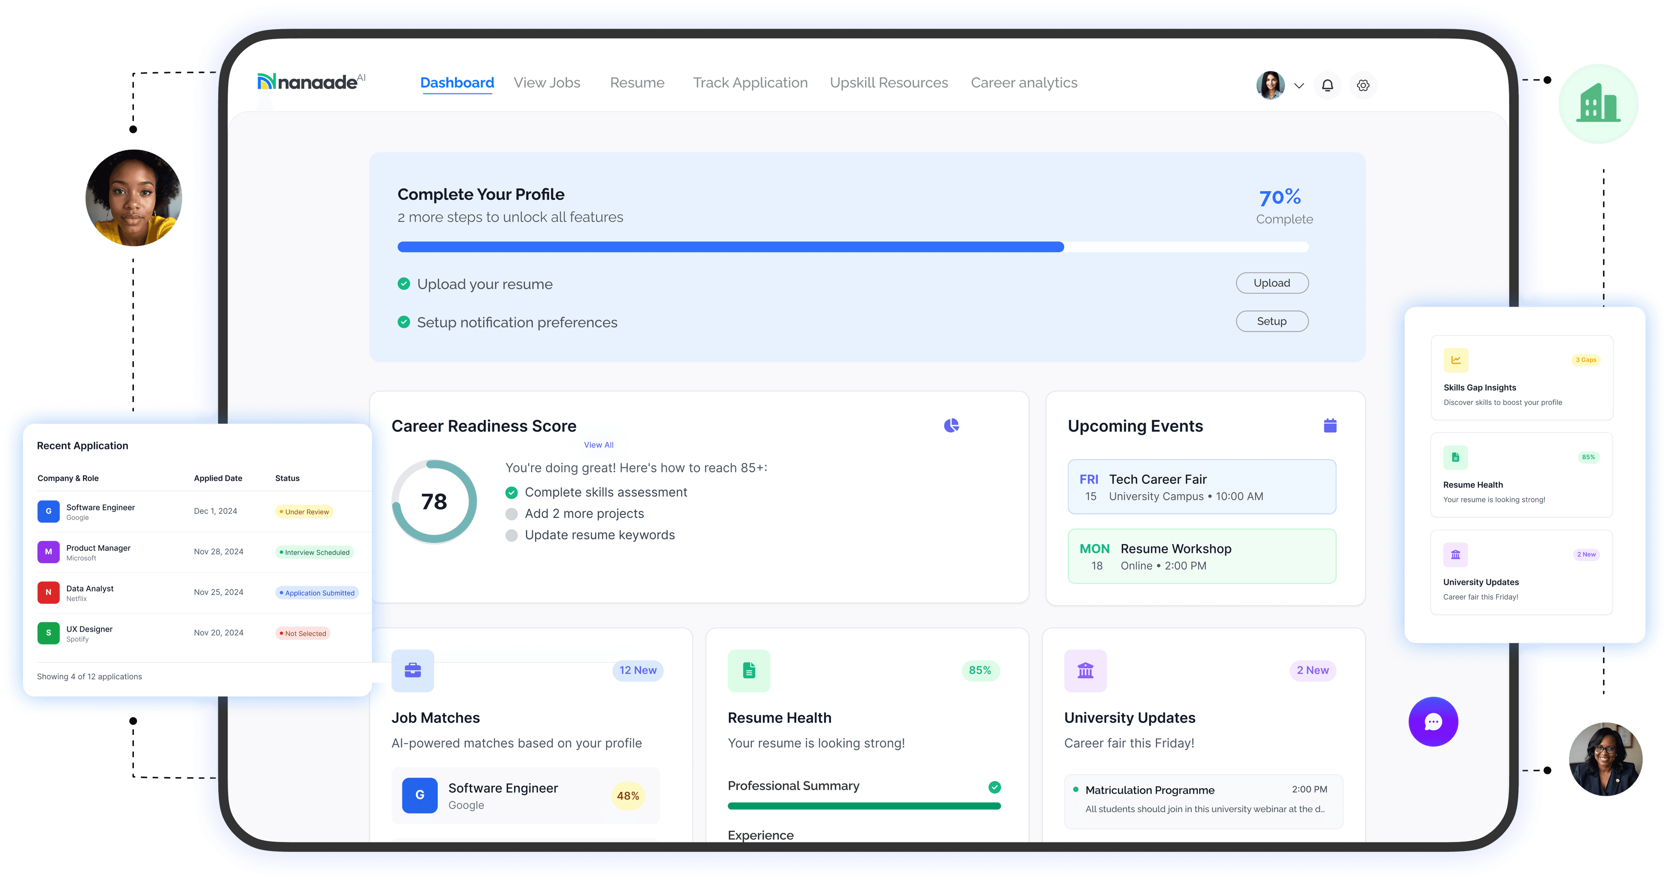This screenshot has width=1669, height=881.
Task: Toggle the Add 2 more projects checkbox
Action: click(x=511, y=514)
